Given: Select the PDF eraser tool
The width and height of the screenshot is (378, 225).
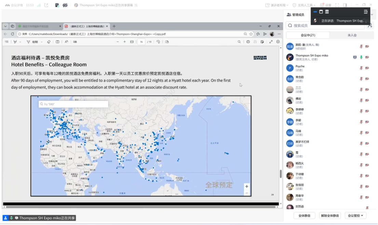Looking at the screenshot, I should 49,42.
